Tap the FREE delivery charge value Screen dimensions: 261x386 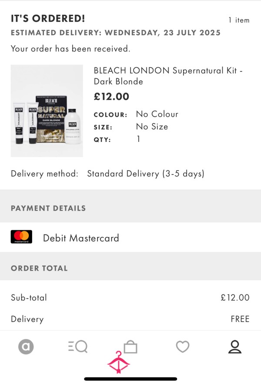[240, 319]
